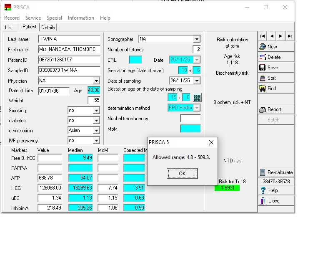This screenshot has width=333, height=268.
Task: Open the ethnic origin dropdown
Action: 96,131
